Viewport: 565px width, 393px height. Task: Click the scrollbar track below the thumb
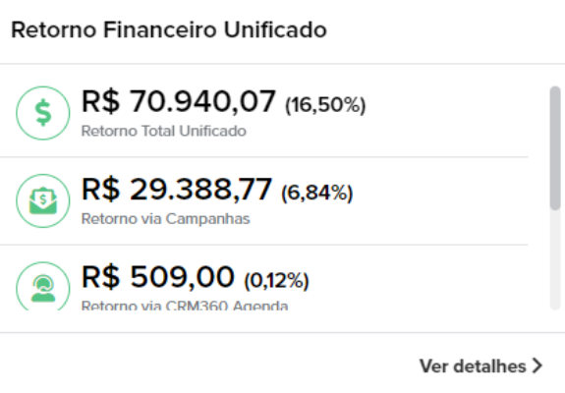click(x=555, y=259)
